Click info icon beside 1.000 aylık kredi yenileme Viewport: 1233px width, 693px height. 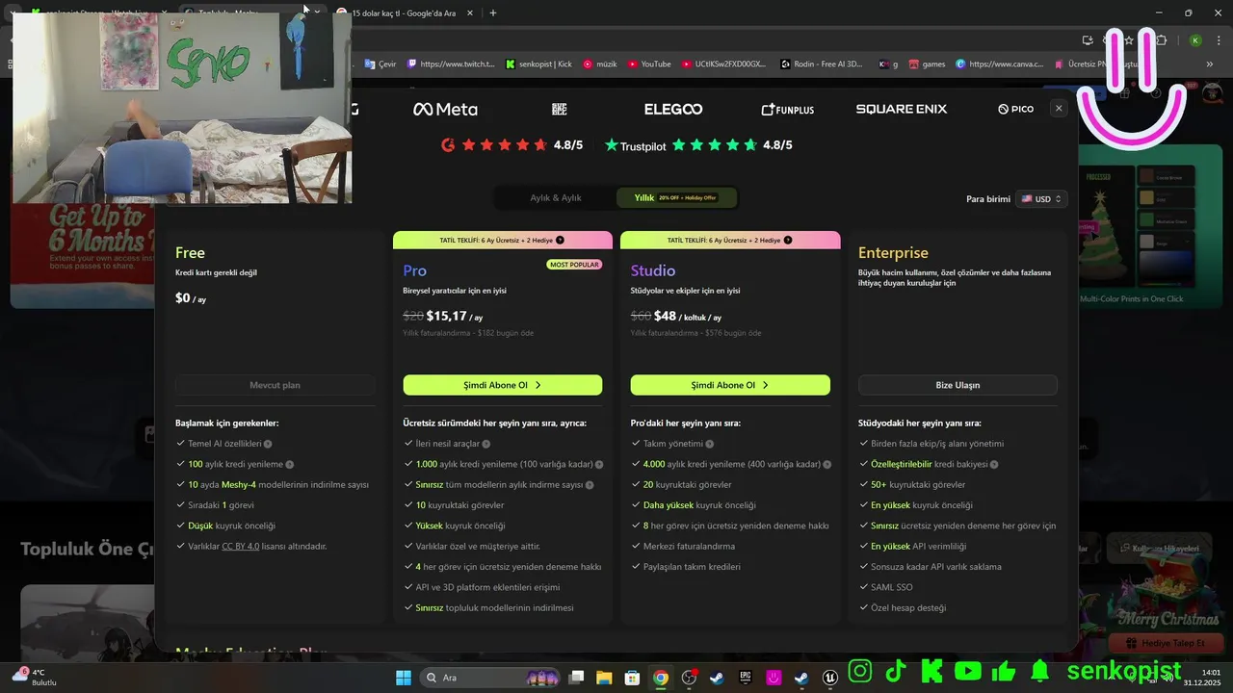tap(599, 465)
